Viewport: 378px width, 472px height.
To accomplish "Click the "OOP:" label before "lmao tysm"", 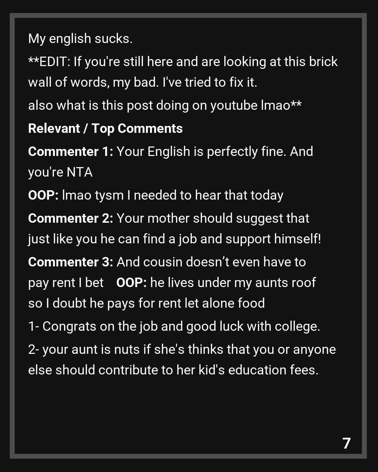I will tap(43, 195).
